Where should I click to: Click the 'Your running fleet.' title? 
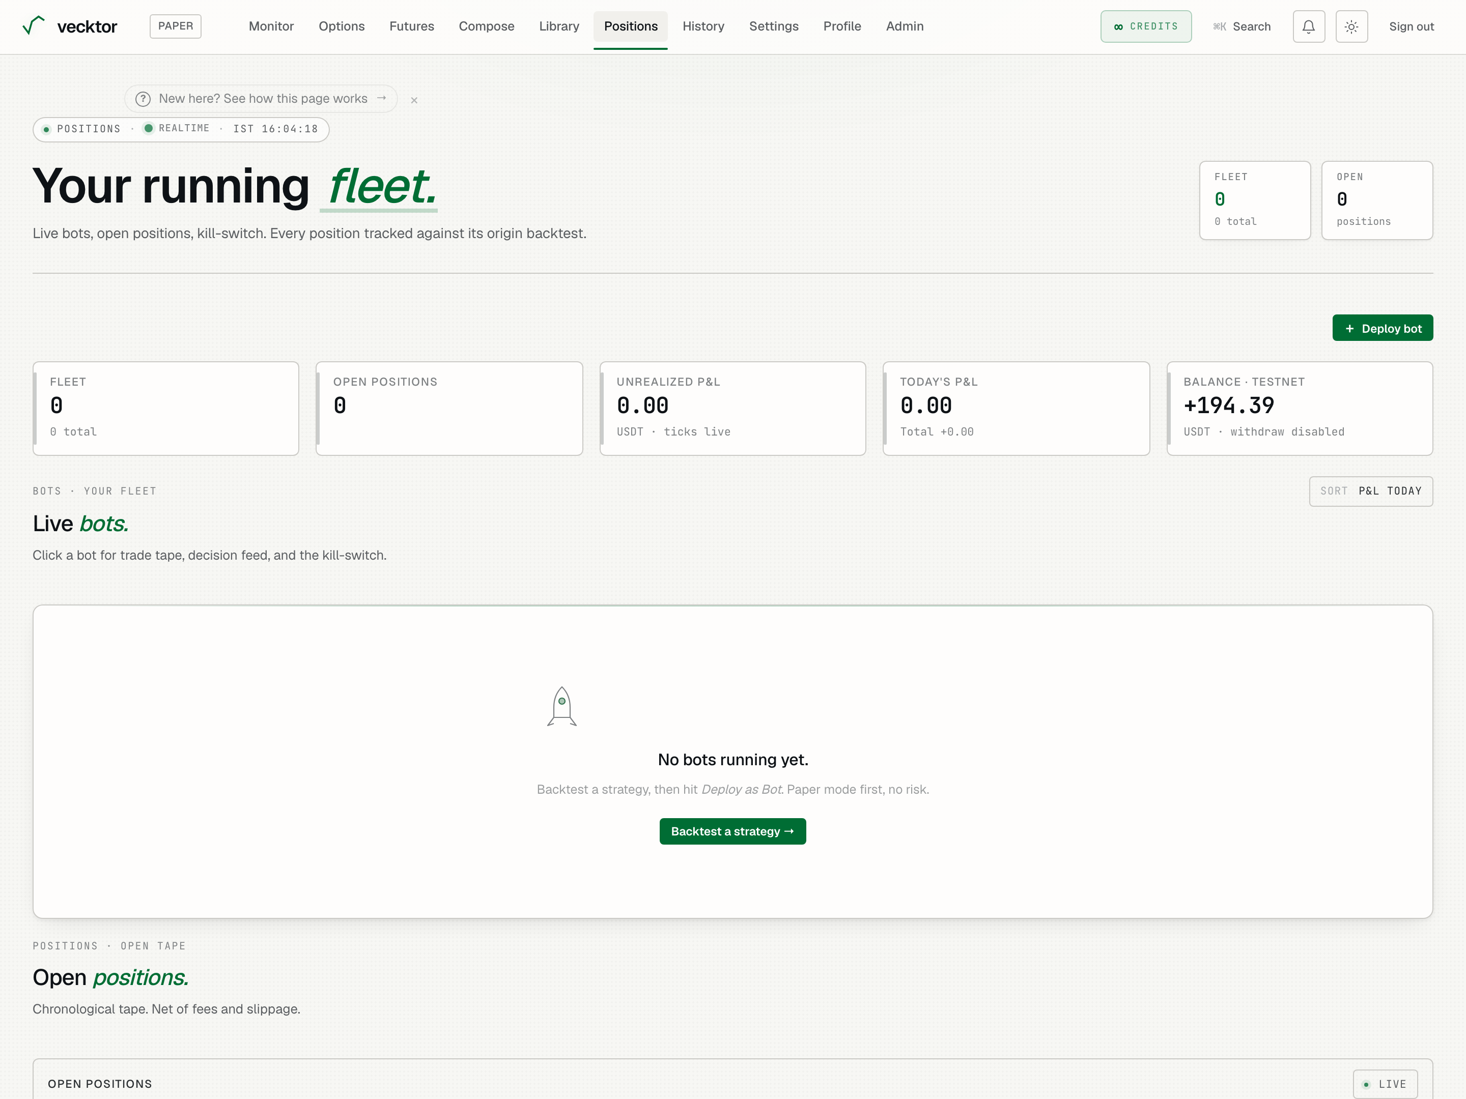[235, 186]
